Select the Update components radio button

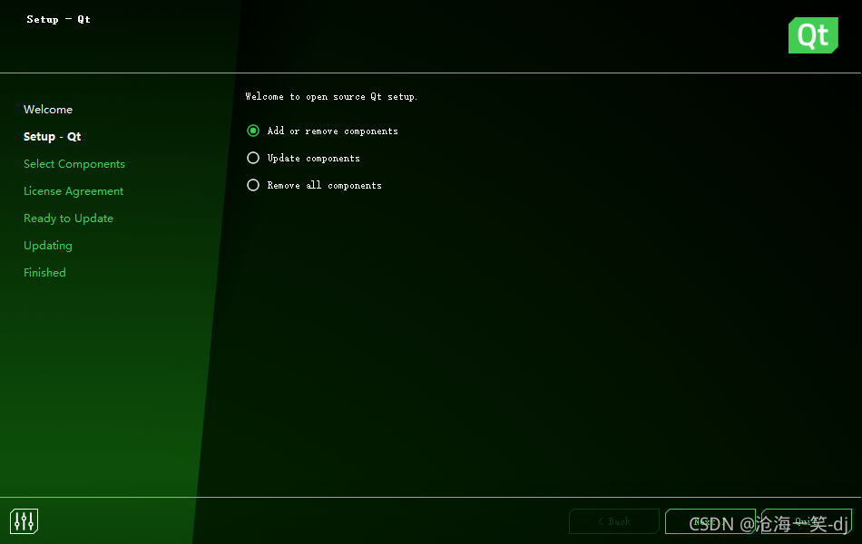pyautogui.click(x=253, y=159)
